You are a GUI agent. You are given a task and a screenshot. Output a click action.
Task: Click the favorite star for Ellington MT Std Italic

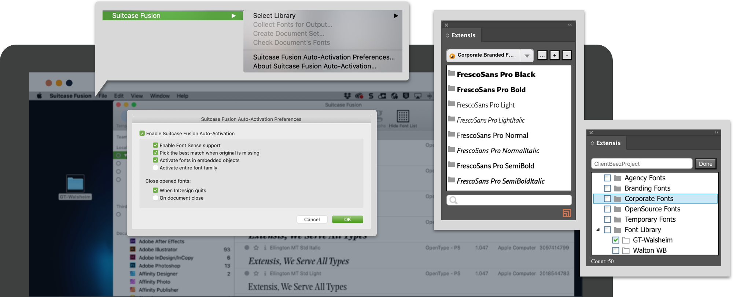[x=256, y=248]
